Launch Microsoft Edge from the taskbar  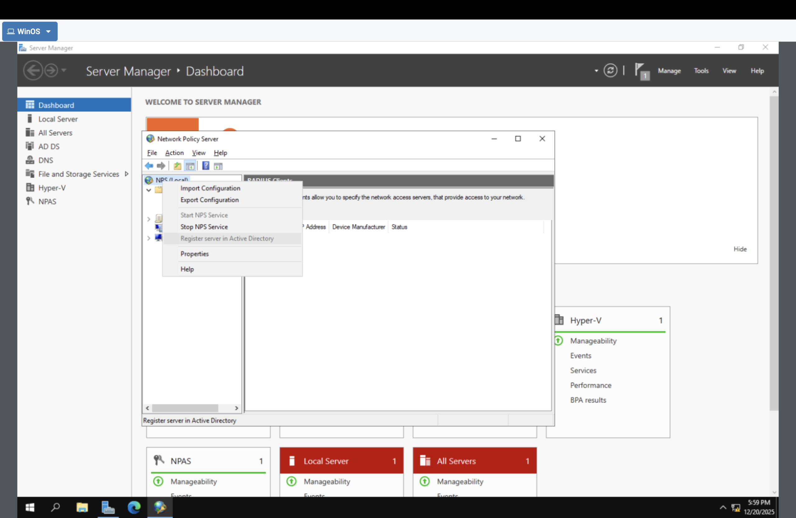(x=134, y=507)
